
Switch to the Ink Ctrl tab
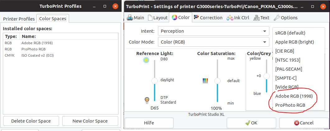[x=238, y=18]
